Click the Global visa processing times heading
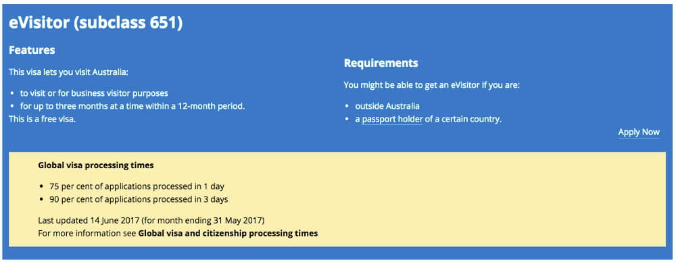 point(96,165)
